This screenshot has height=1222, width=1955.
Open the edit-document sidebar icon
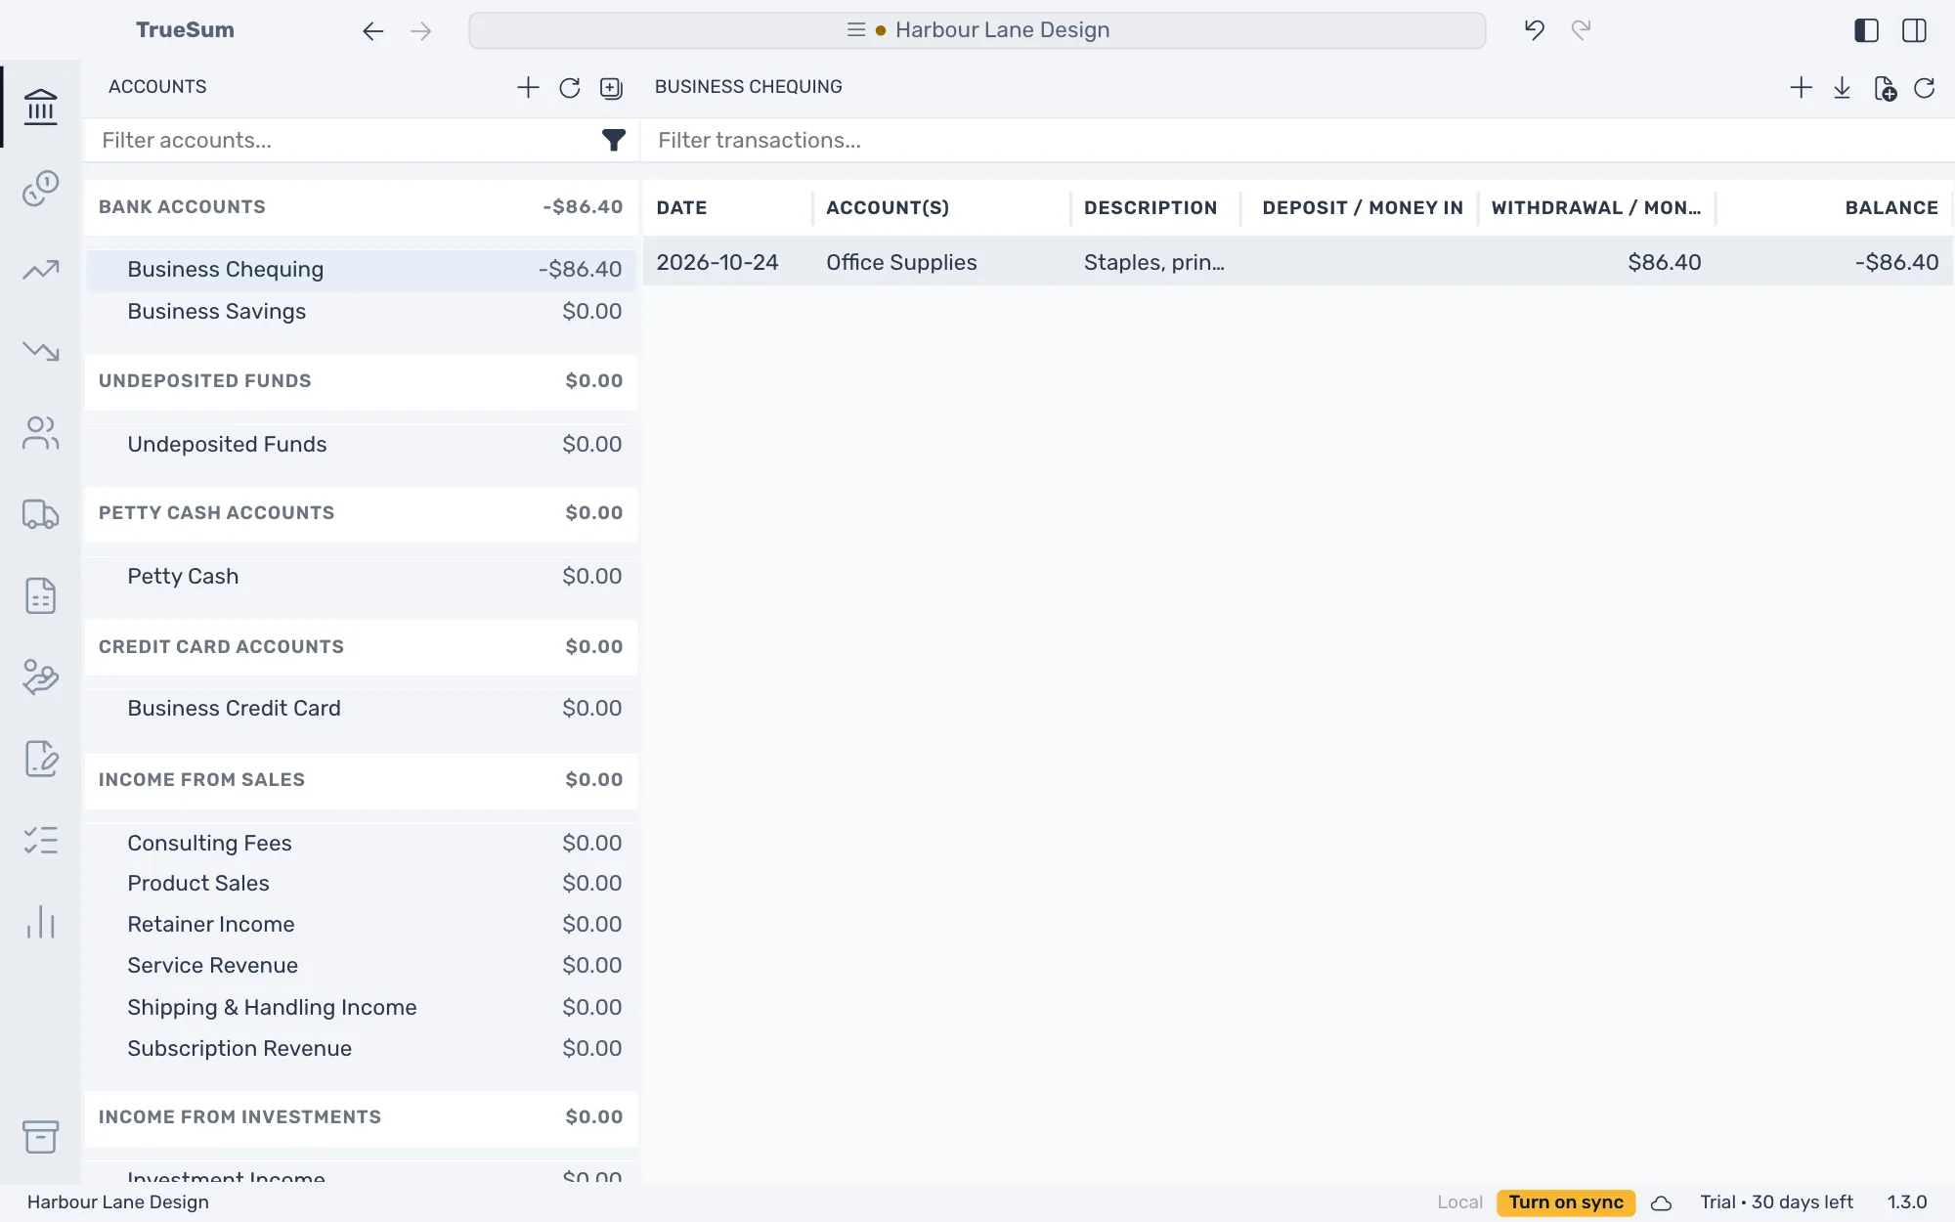[x=40, y=759]
